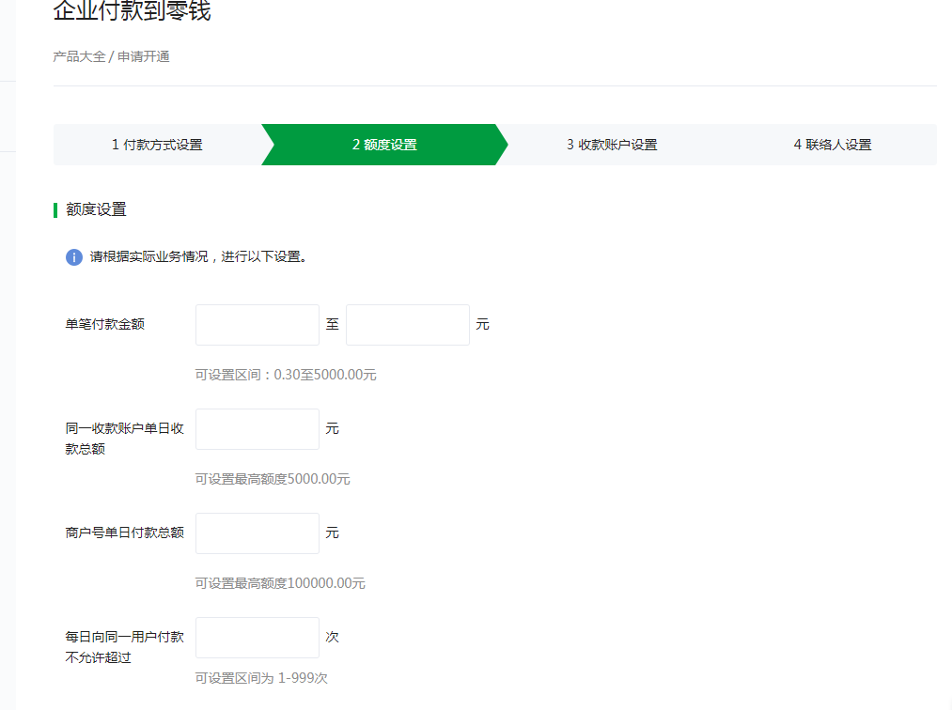Click the 同一收款账户单日收款总额 input field
The image size is (952, 710).
point(258,429)
